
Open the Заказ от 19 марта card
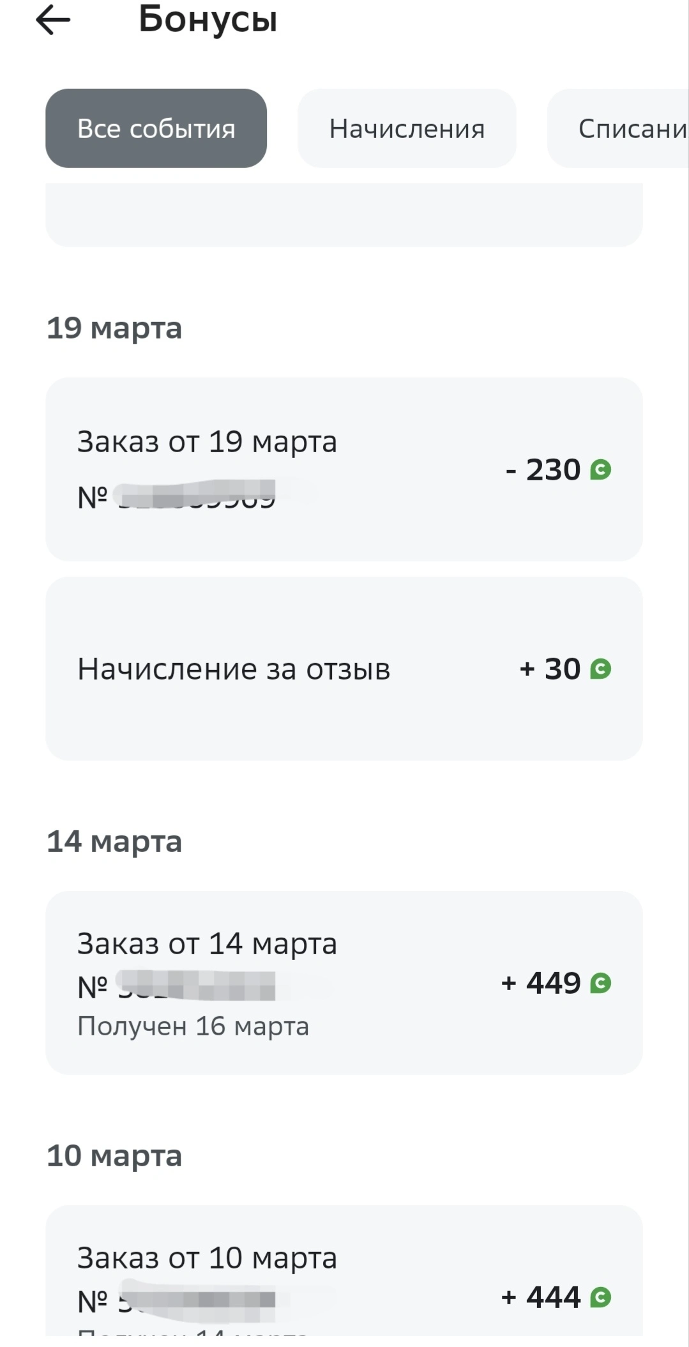(x=344, y=469)
